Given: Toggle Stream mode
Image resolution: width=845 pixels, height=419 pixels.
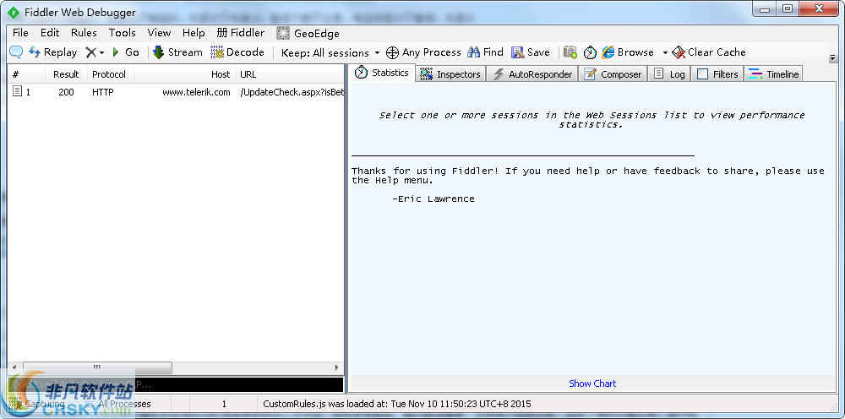Looking at the screenshot, I should [x=177, y=52].
